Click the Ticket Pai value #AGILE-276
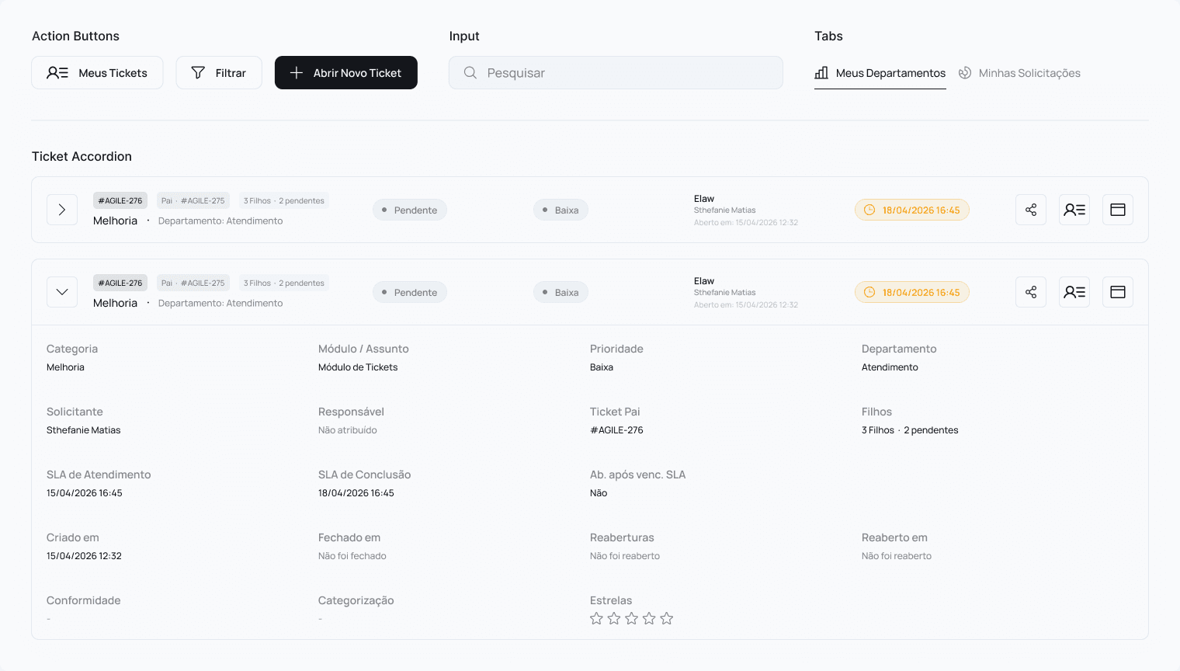This screenshot has height=671, width=1180. tap(616, 430)
